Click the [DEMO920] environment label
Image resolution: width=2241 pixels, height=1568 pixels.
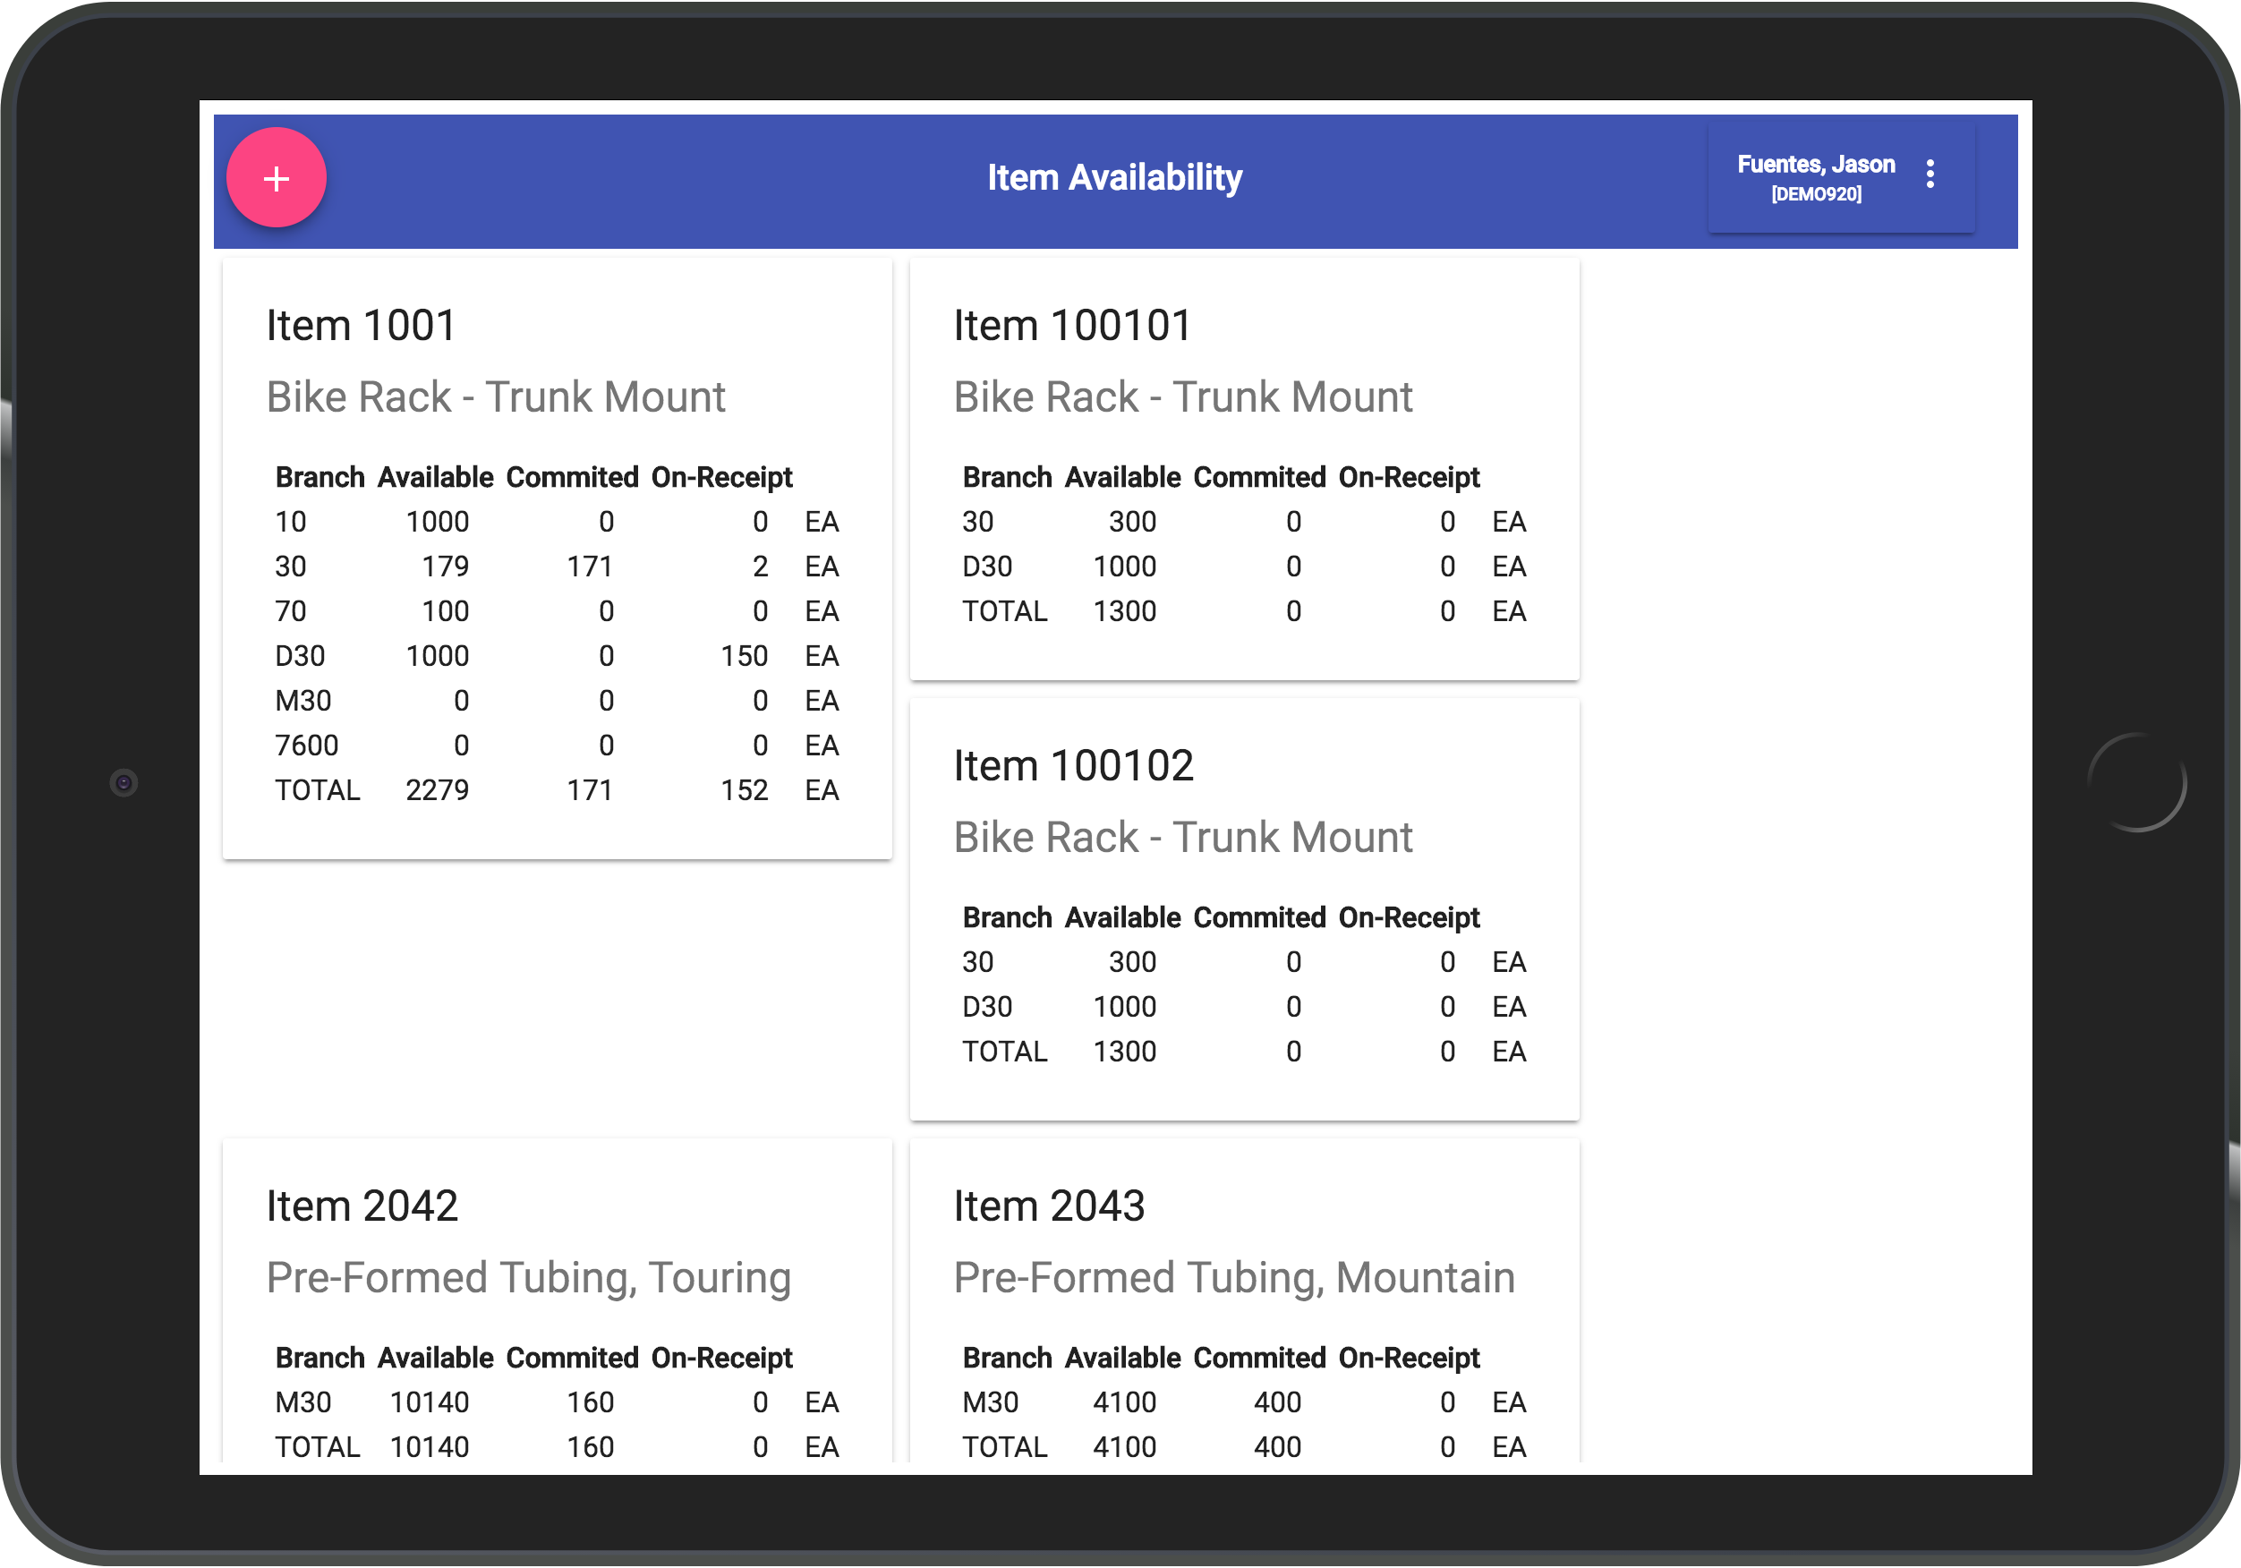coord(1817,194)
